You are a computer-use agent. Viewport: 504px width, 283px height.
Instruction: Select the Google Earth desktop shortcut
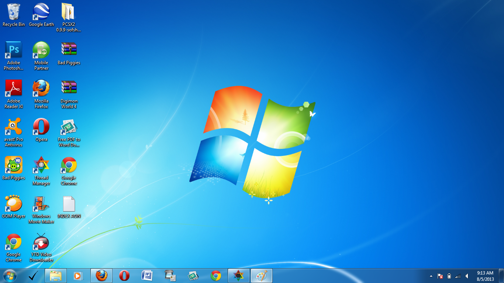(41, 15)
